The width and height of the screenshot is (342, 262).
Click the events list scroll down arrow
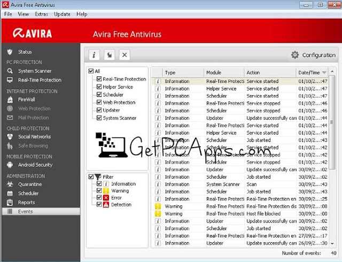(x=332, y=243)
